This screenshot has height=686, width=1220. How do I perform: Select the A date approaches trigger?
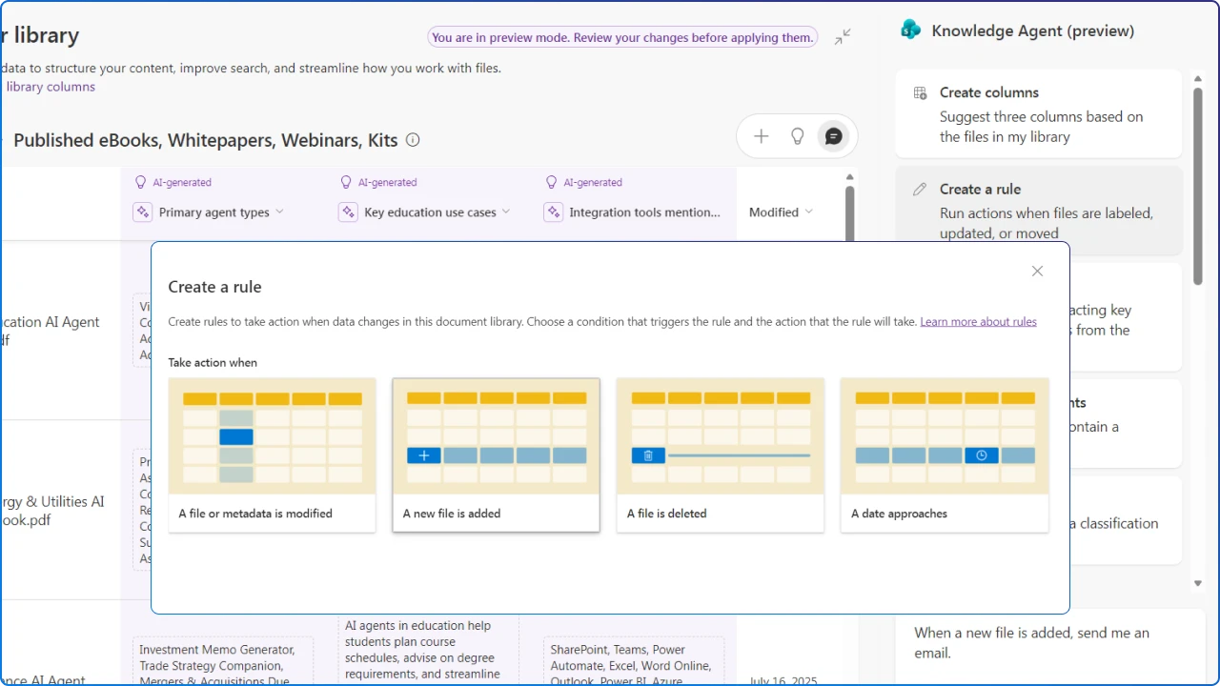(944, 455)
